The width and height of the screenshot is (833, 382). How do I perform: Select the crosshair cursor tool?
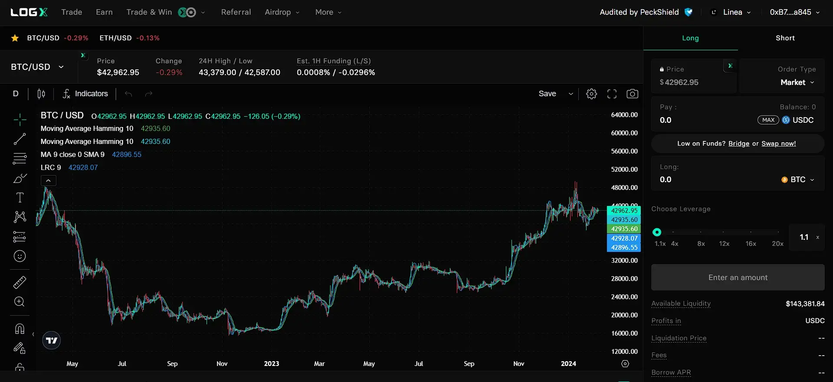click(x=20, y=120)
